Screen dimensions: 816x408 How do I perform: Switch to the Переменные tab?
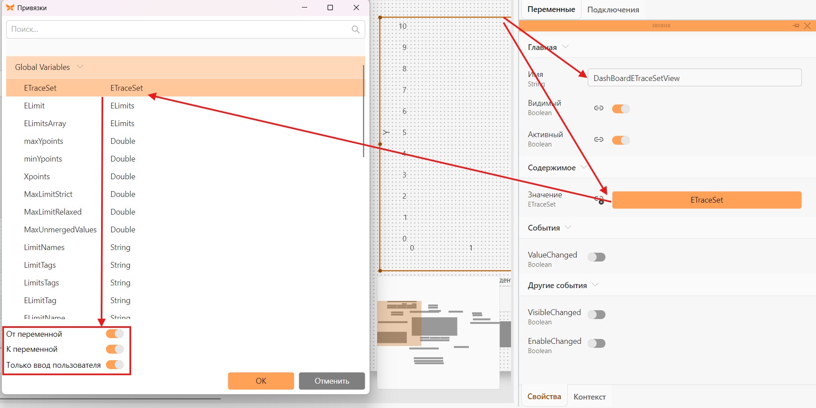551,9
